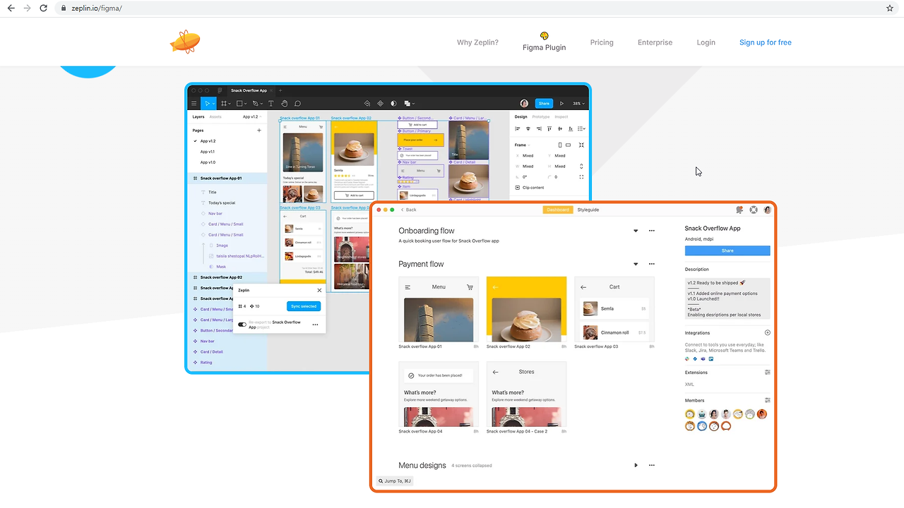The width and height of the screenshot is (904, 508).
Task: Click the Jump To search field
Action: [395, 481]
